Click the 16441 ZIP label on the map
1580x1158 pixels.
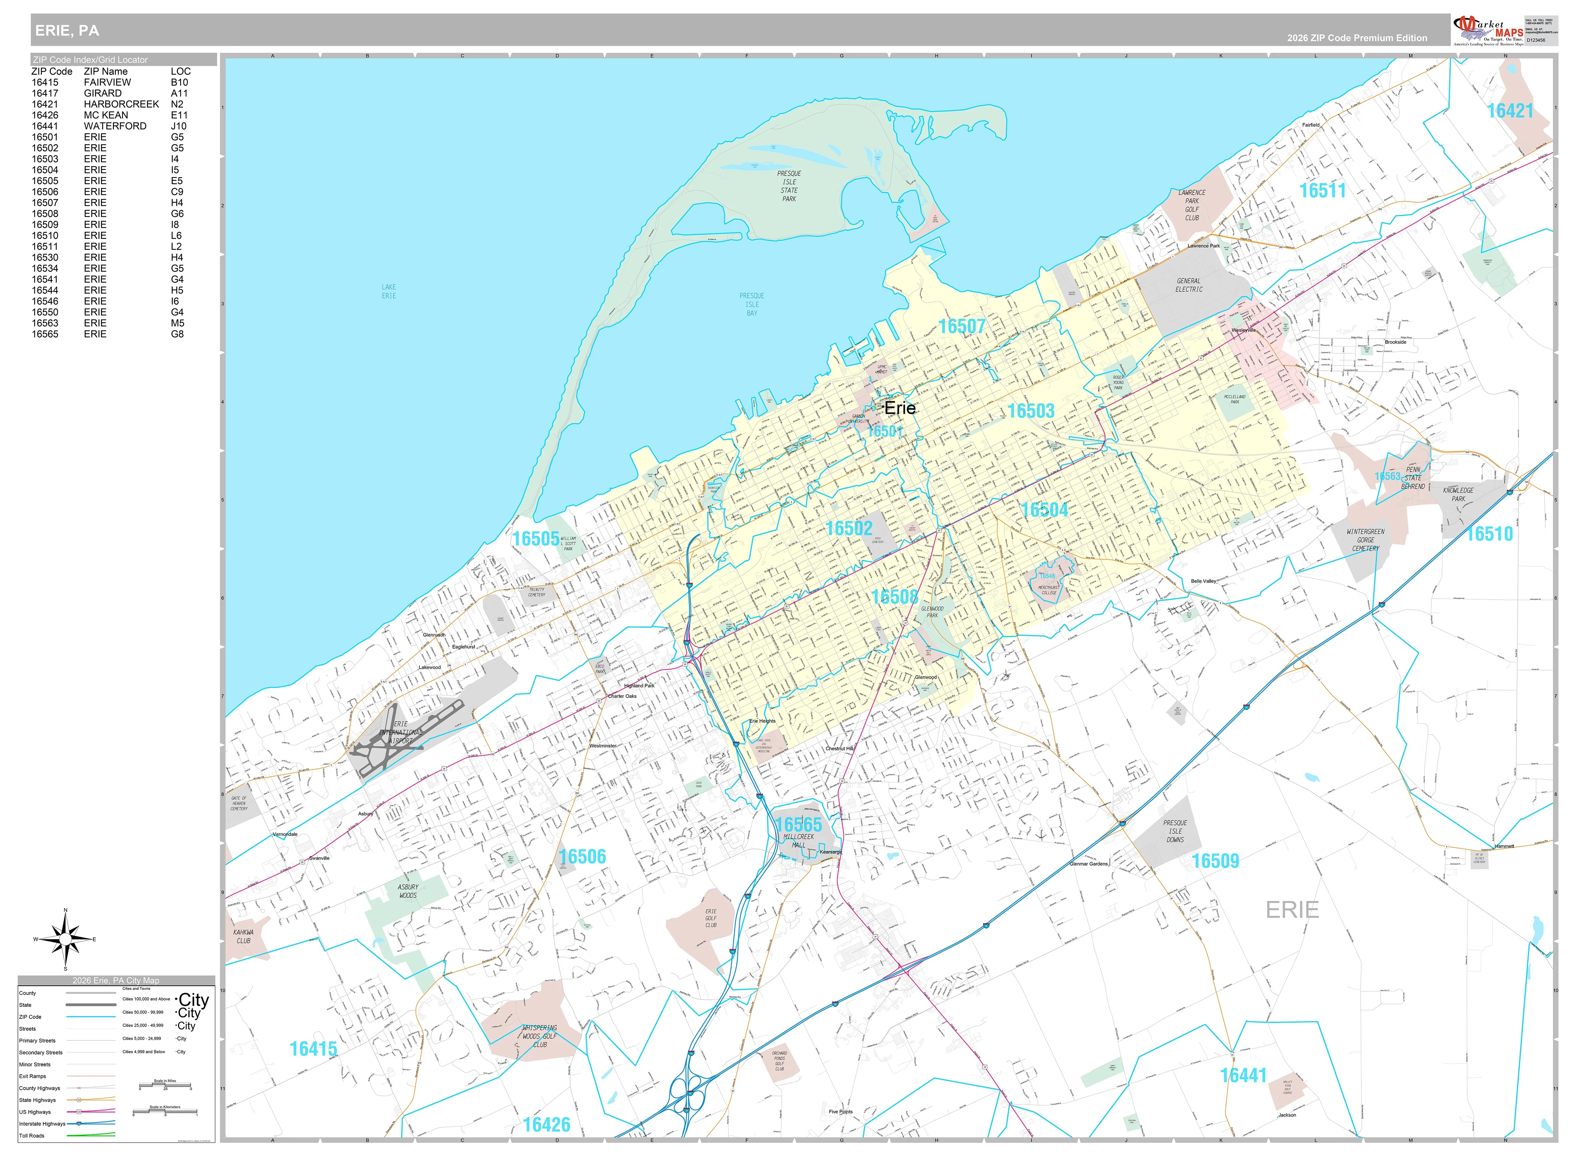point(1243,1076)
